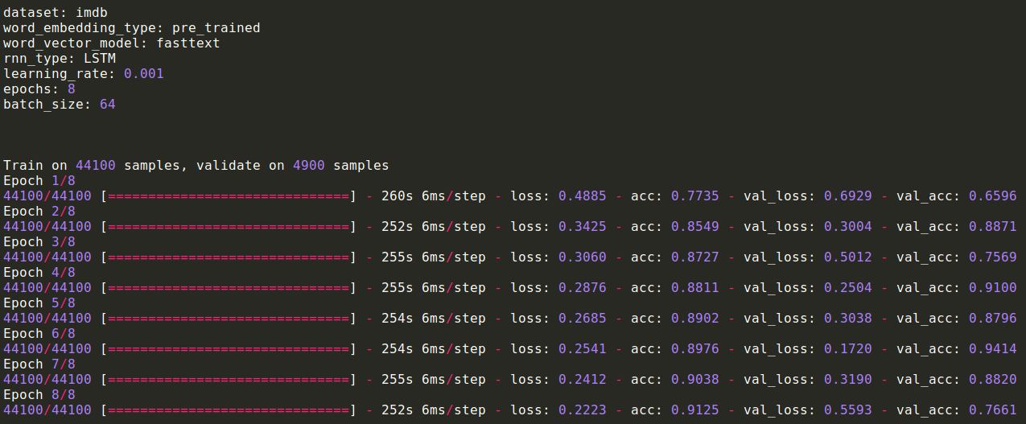Click val_loss value 0.5012
1026x424 pixels.
point(848,257)
